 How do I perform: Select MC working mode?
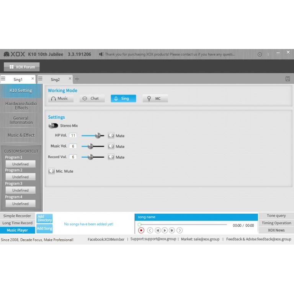click(x=155, y=98)
